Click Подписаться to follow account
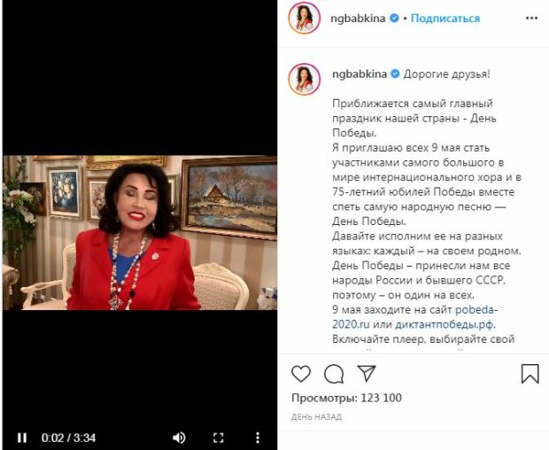 445,19
